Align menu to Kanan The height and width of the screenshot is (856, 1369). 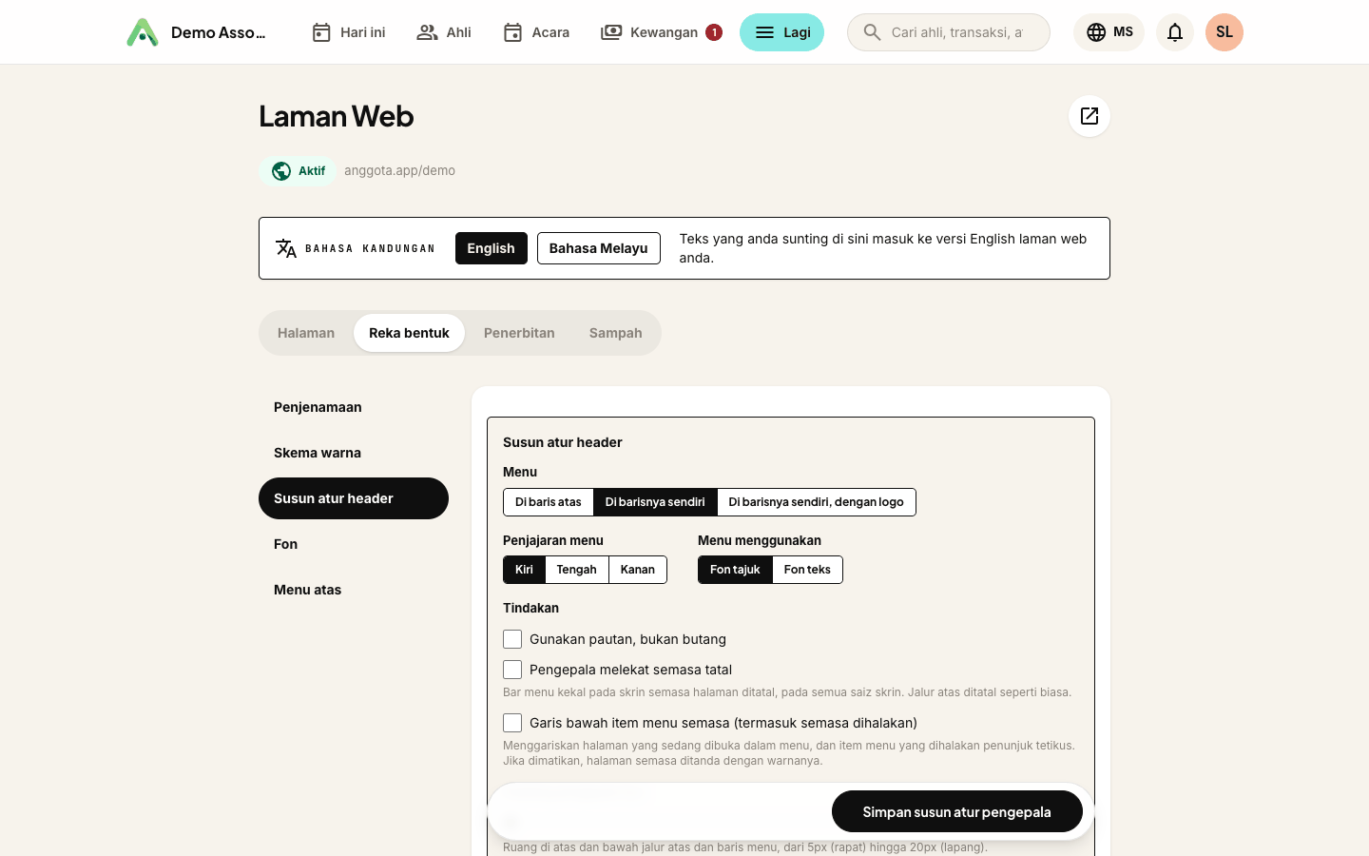pos(638,570)
